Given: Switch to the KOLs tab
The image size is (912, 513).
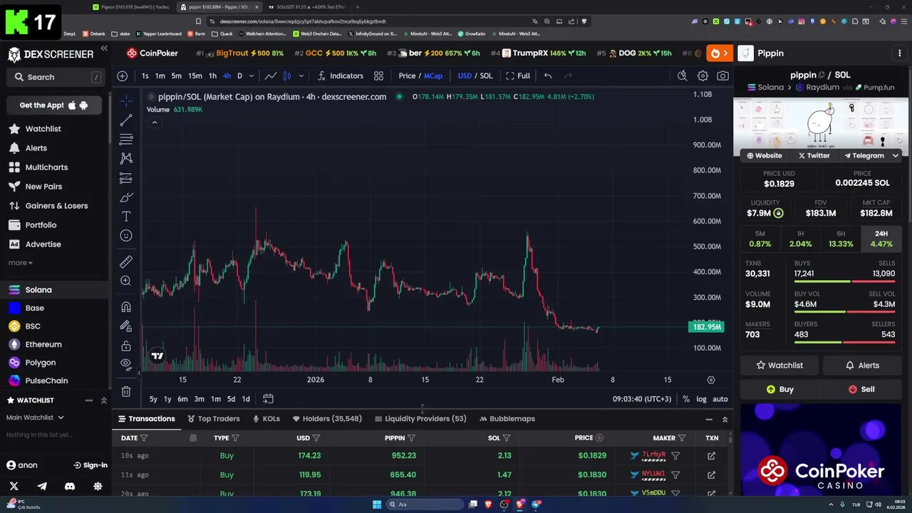Looking at the screenshot, I should tap(265, 419).
